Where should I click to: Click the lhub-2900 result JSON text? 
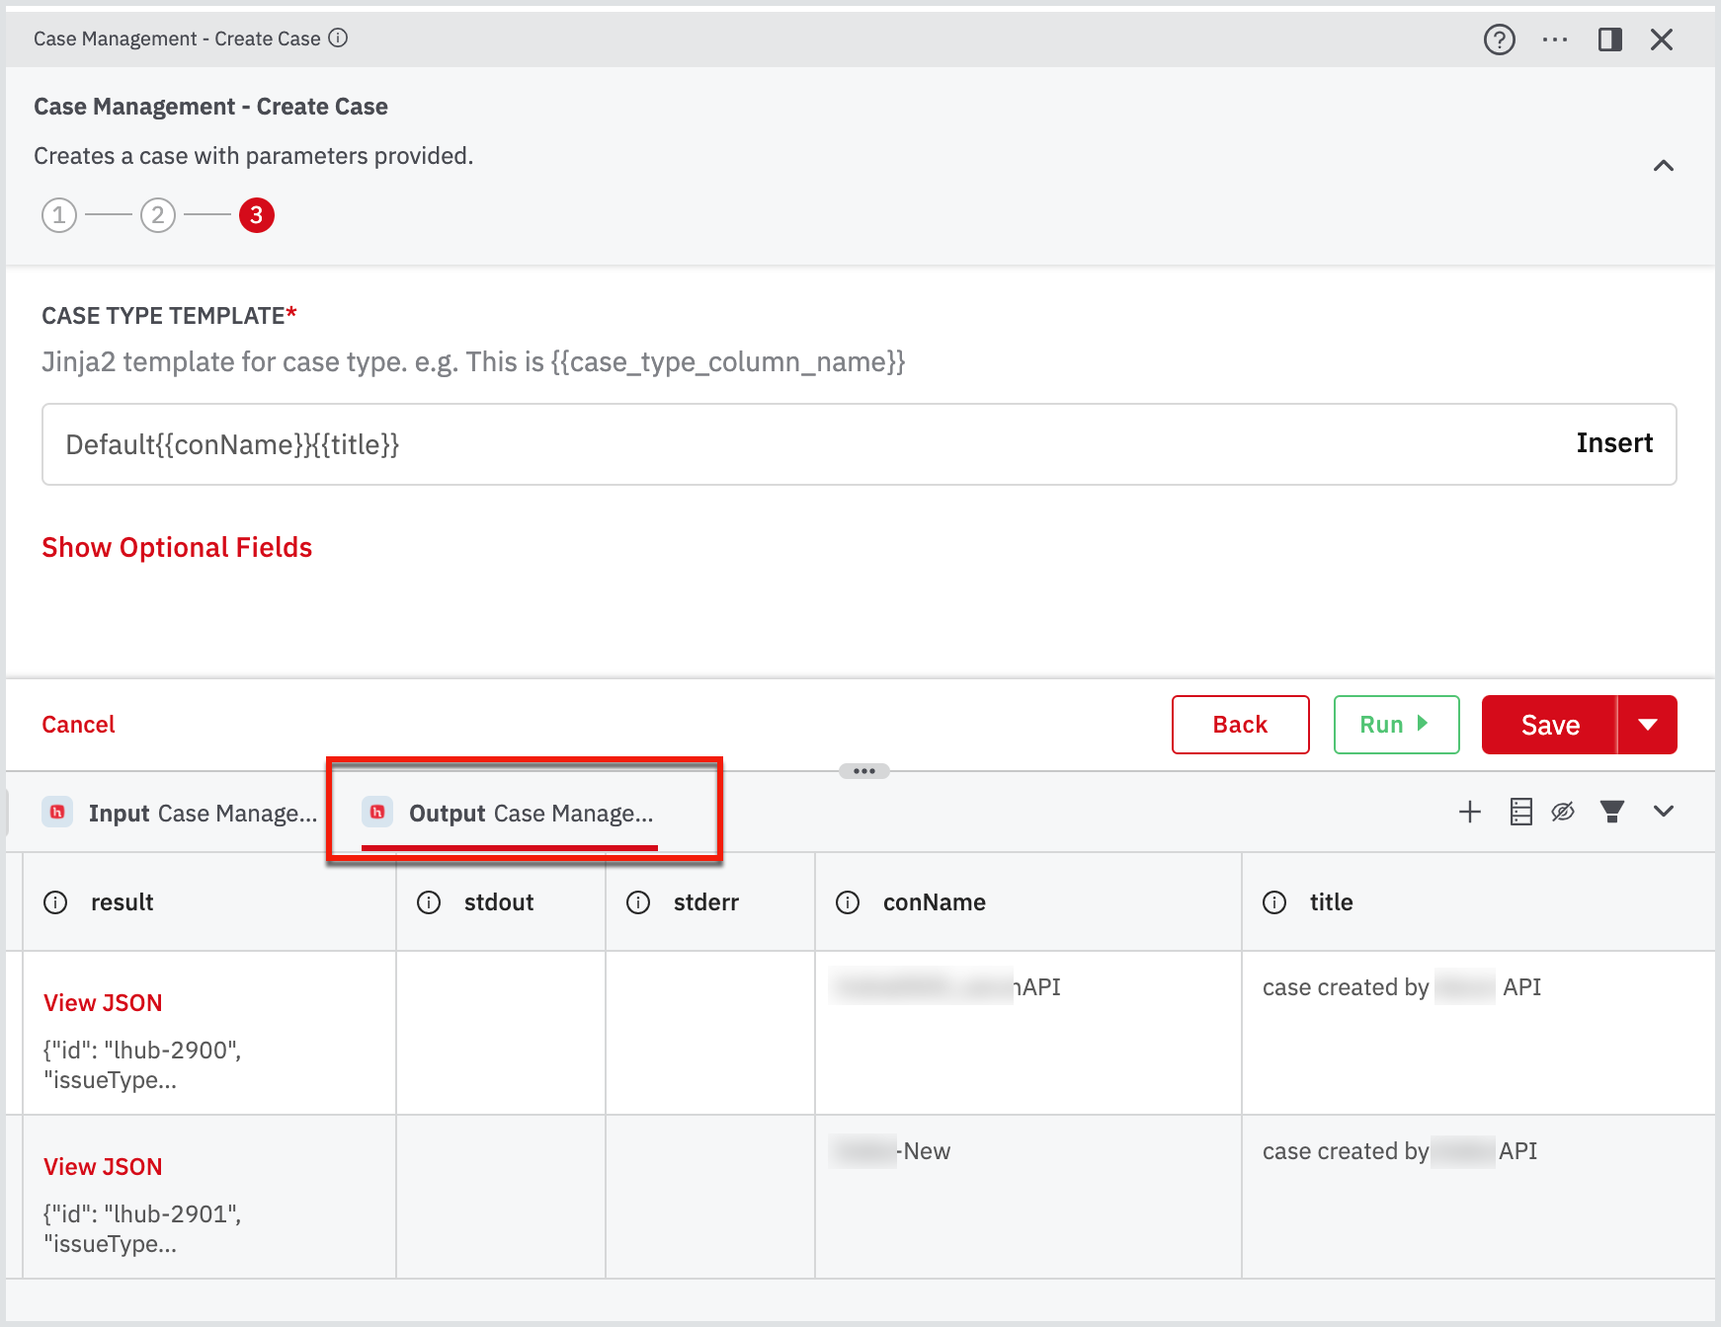(x=142, y=1065)
